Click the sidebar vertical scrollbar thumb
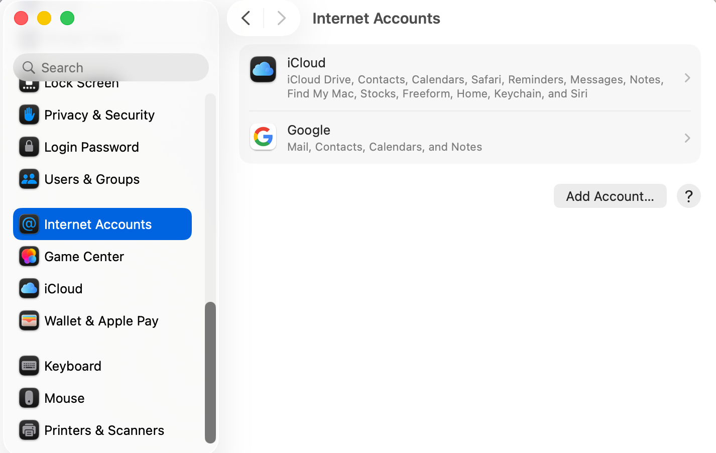 pos(210,372)
